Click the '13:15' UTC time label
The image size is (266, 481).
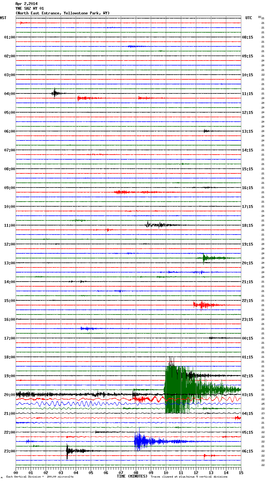click(x=248, y=131)
